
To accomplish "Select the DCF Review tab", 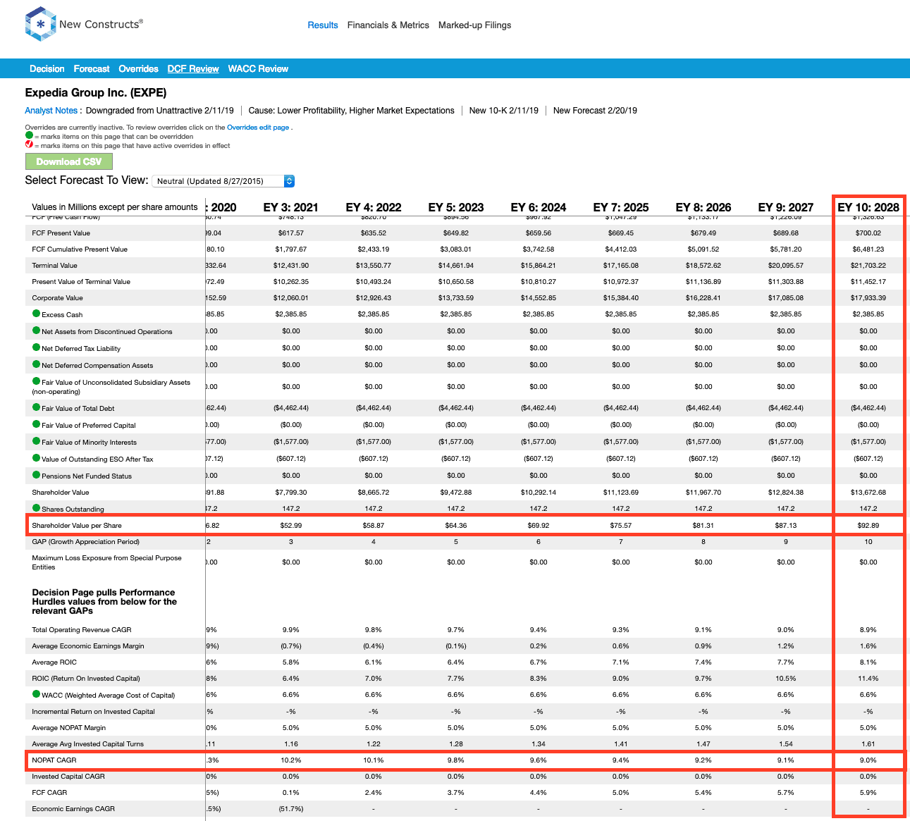I will (193, 68).
